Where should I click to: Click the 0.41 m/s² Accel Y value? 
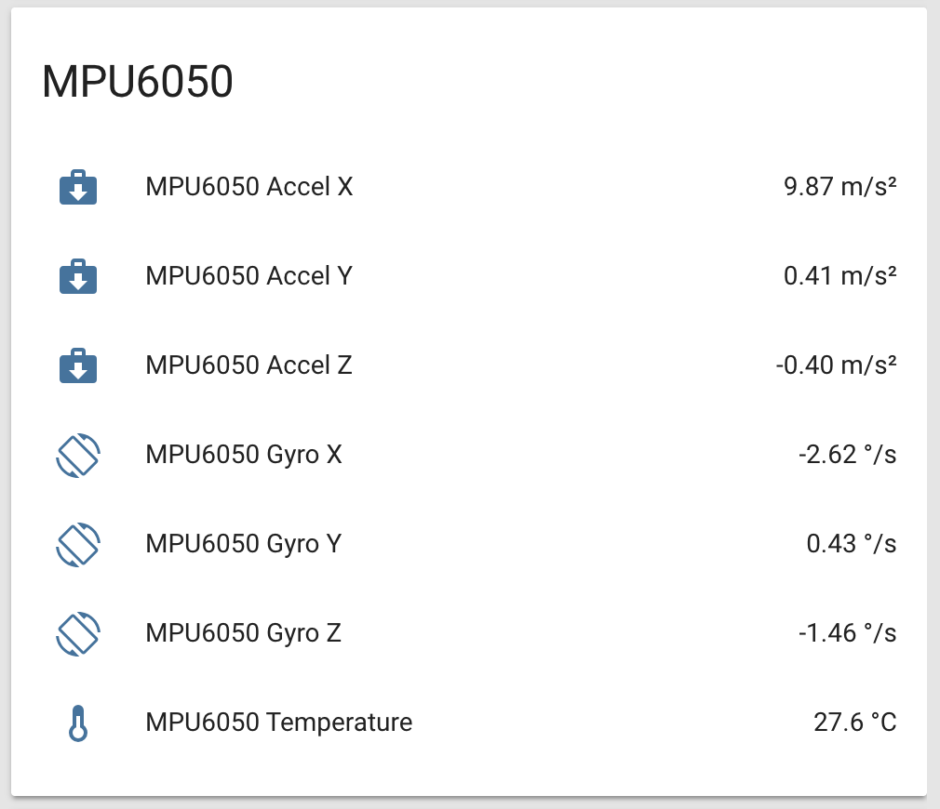point(839,276)
